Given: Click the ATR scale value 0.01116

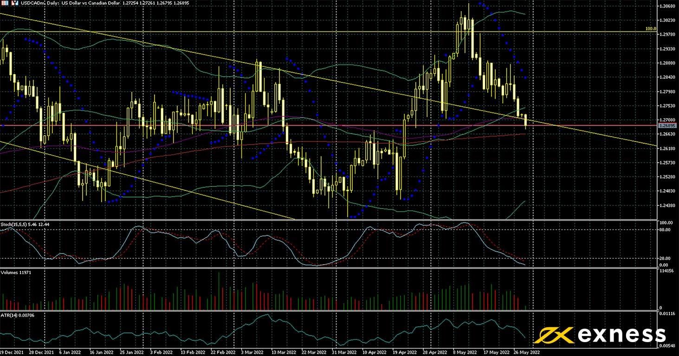Looking at the screenshot, I should click(667, 314).
